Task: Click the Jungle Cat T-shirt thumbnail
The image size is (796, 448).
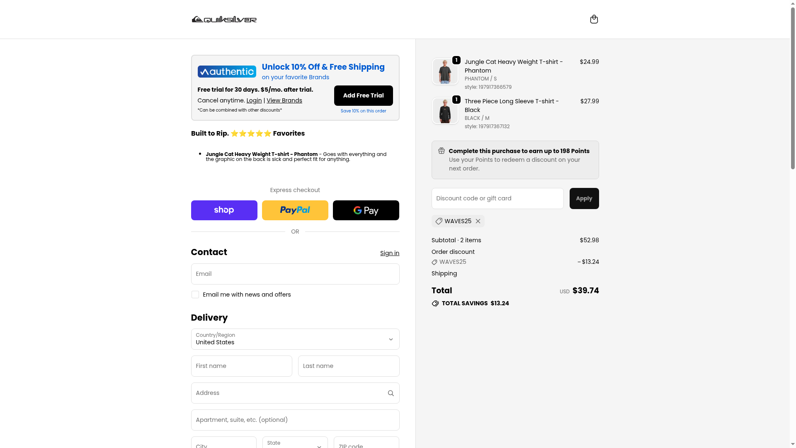Action: point(445,71)
